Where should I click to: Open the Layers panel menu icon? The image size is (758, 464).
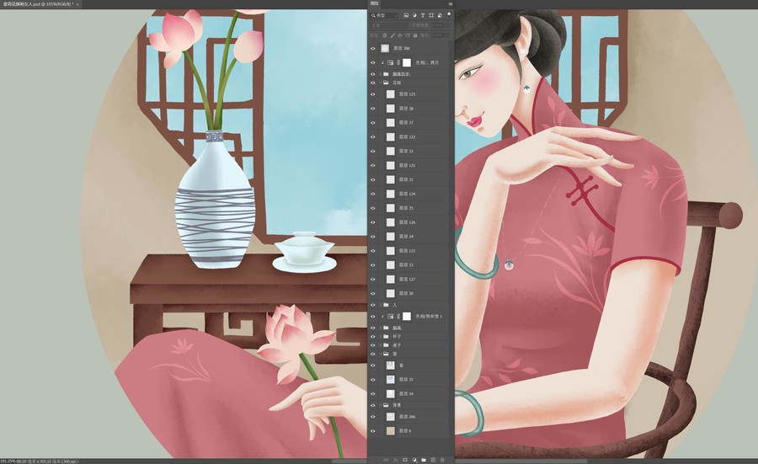point(451,4)
